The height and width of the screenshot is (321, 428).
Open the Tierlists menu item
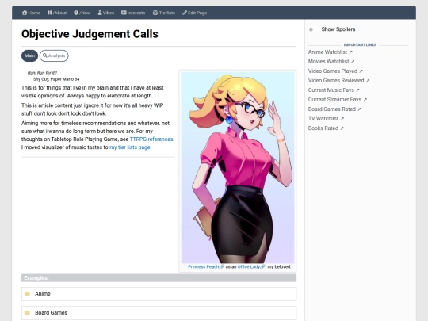click(x=163, y=13)
